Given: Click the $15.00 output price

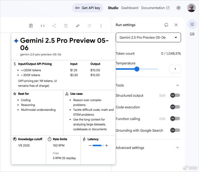Looking at the screenshot, I should coord(95,75).
